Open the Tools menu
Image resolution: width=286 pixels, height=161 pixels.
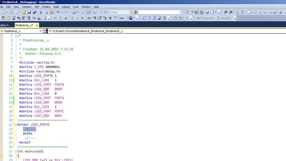[76, 7]
